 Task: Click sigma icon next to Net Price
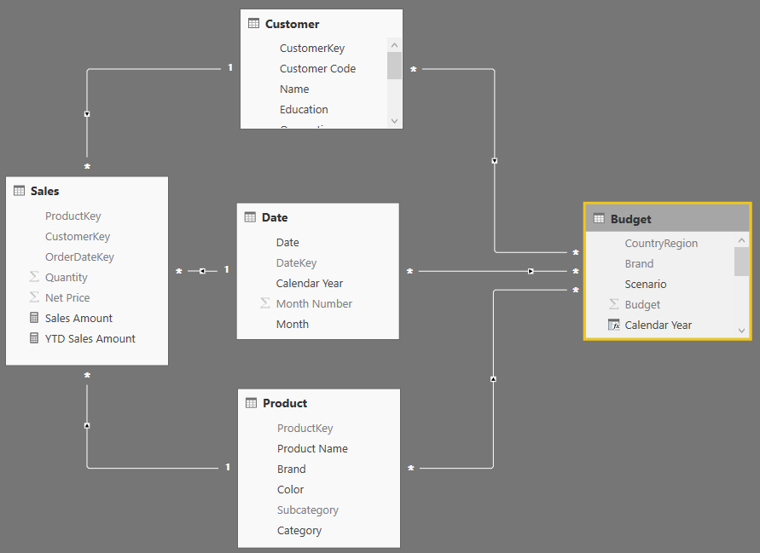pos(34,297)
